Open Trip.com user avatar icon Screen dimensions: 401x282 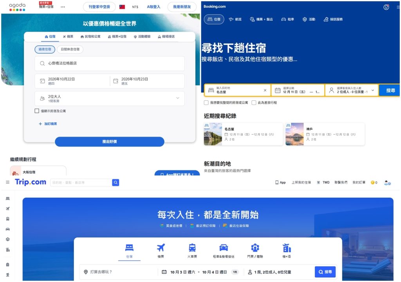click(387, 183)
